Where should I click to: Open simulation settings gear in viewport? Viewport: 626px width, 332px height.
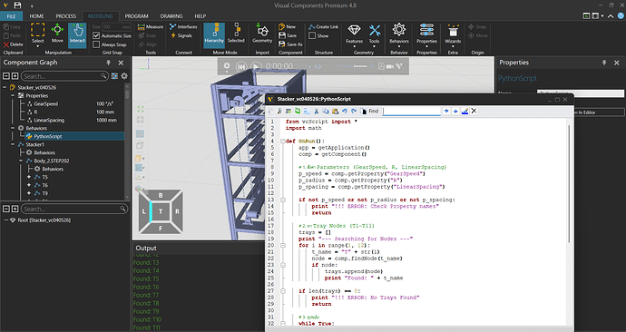[x=227, y=66]
